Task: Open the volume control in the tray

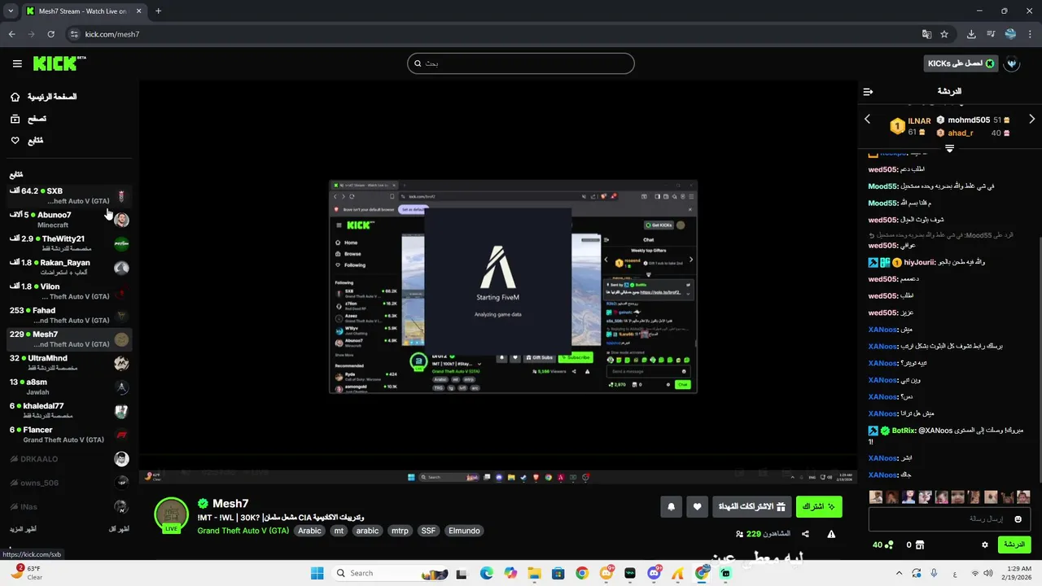Action: [x=988, y=573]
